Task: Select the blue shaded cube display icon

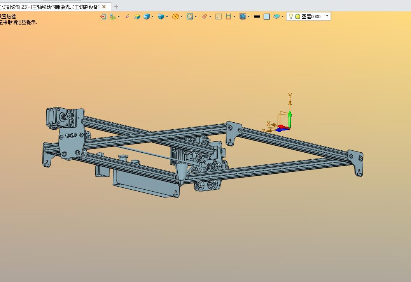Action: click(147, 16)
